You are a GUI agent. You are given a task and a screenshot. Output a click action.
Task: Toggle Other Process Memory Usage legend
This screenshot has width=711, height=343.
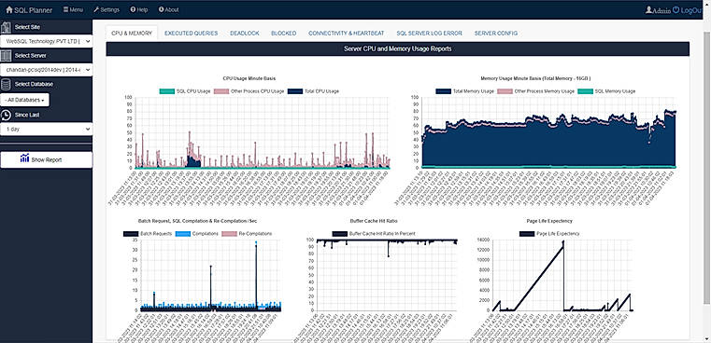tap(536, 91)
